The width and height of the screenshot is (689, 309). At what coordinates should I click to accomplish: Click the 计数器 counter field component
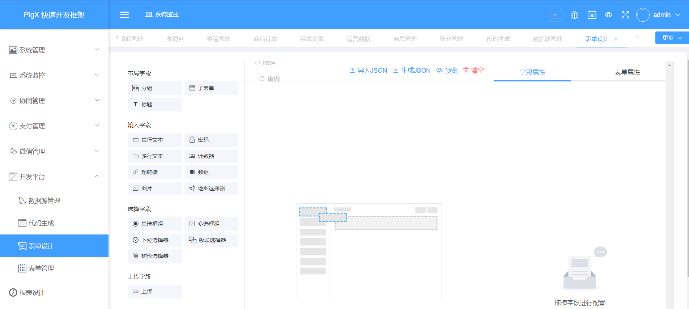(211, 156)
